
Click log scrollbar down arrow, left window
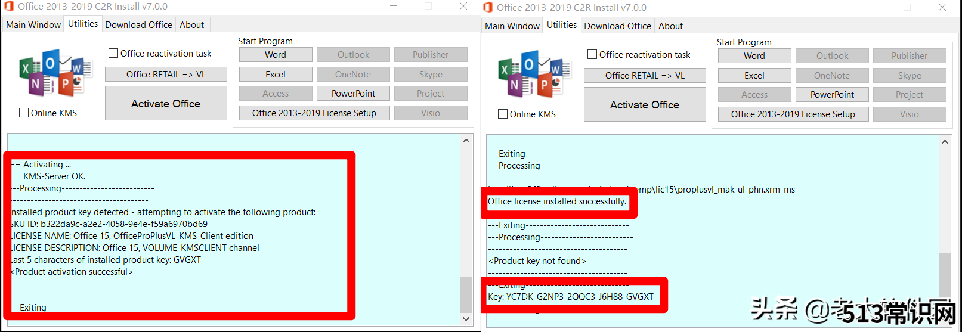(x=466, y=319)
